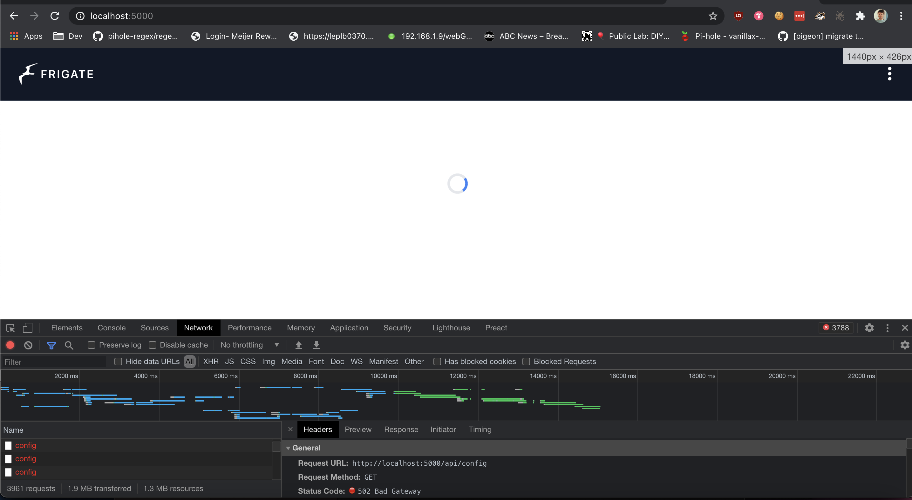912x500 pixels.
Task: Go back to previous page
Action: coord(14,16)
